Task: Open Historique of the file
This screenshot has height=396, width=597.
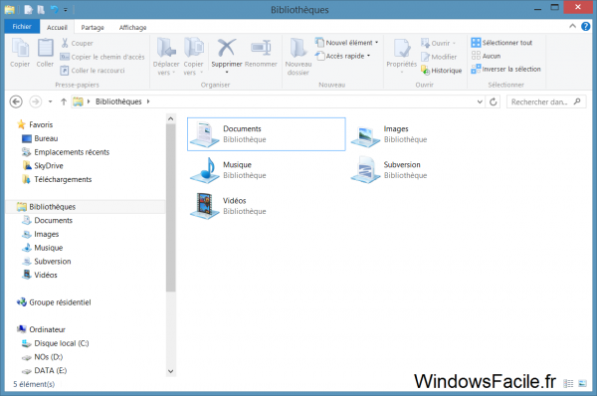Action: point(441,71)
